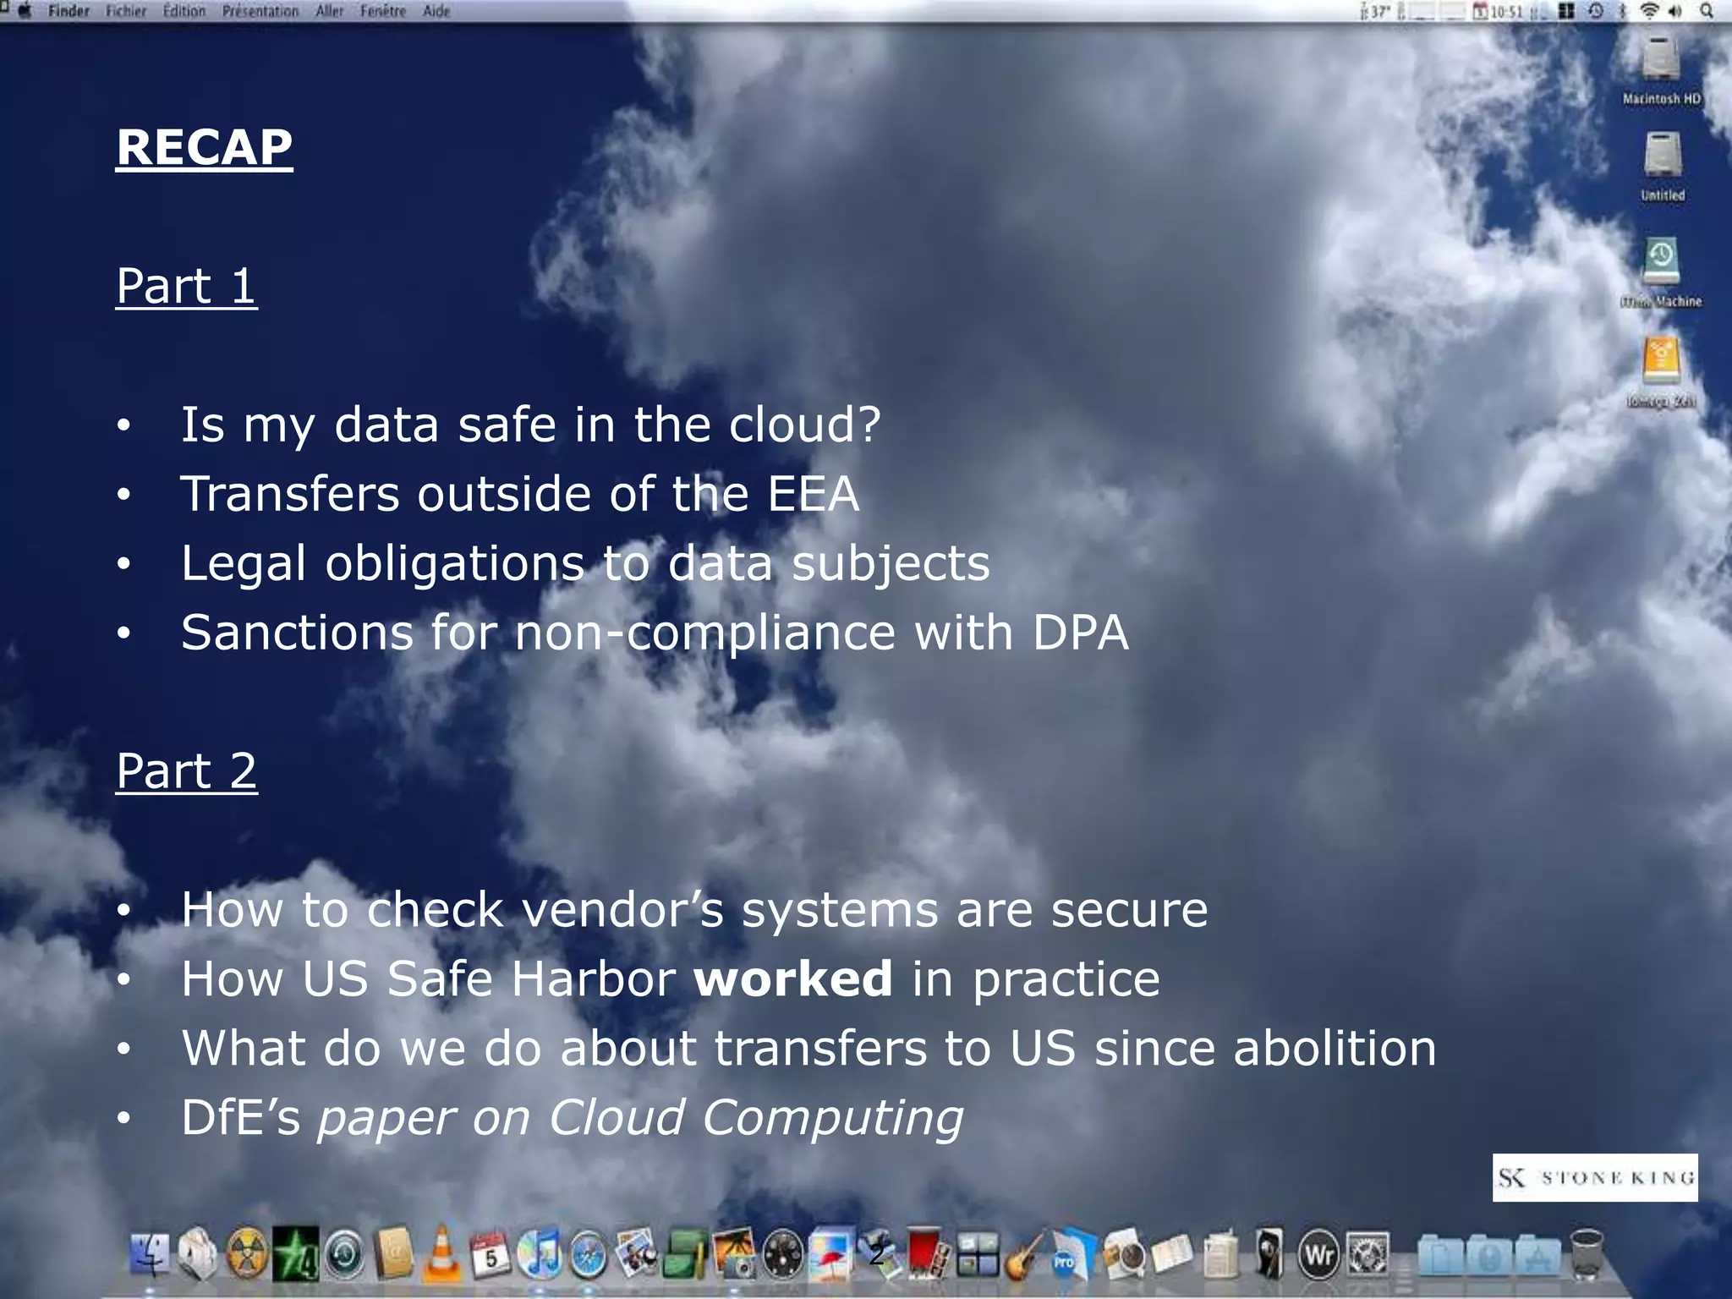This screenshot has width=1732, height=1299.
Task: Click "How US Safe Harbor worked in practice"
Action: point(671,979)
